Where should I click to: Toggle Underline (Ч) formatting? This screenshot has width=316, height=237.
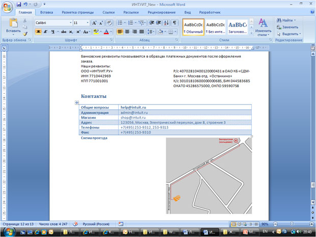pos(52,32)
